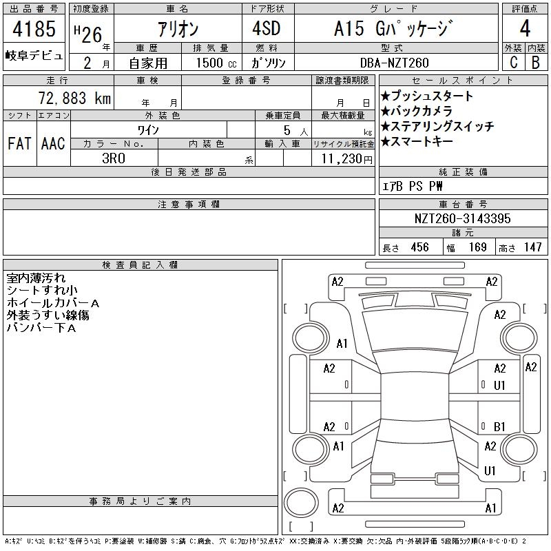Click the auction venue 岐阜デビュ
This screenshot has height=551, width=551.
(x=34, y=56)
